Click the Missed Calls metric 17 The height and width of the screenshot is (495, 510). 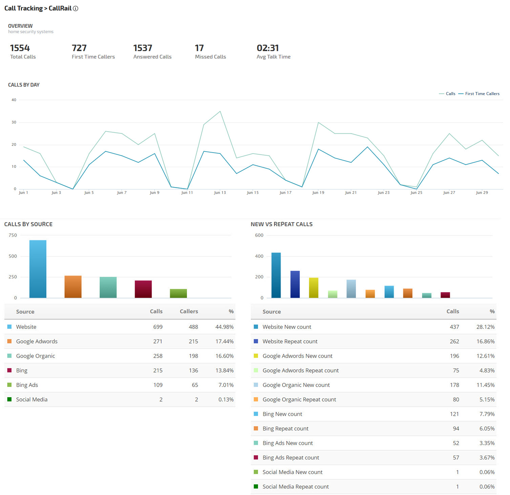[x=199, y=48]
